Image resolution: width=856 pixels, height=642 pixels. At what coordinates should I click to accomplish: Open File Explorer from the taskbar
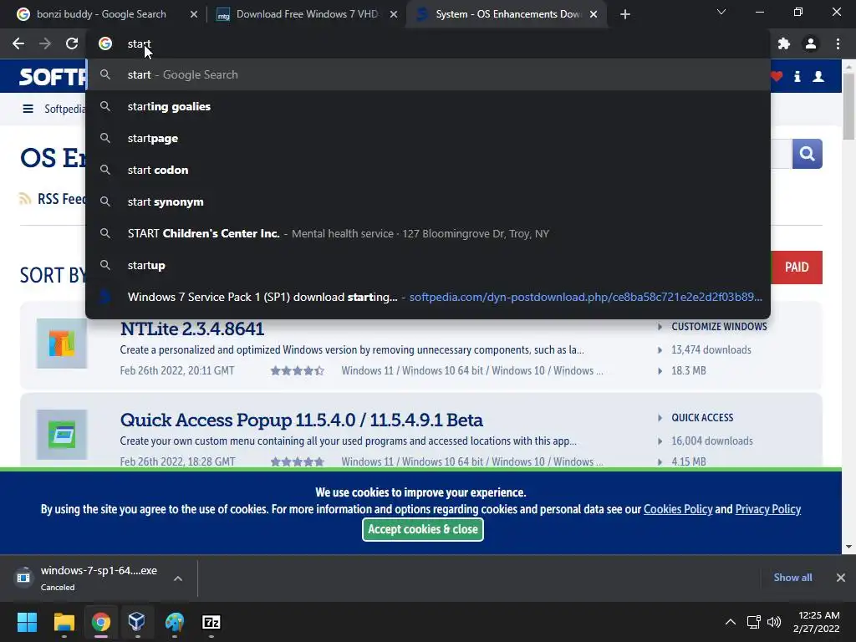pos(64,622)
